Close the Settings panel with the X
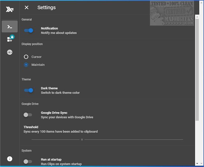Screen dimensions: 204x167 pyautogui.click(x=26, y=7)
